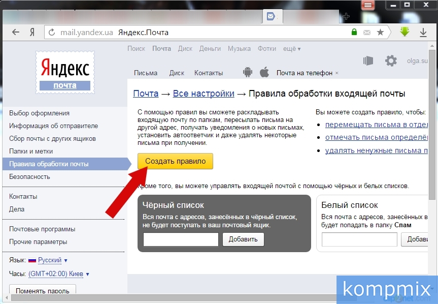This screenshot has width=438, height=304.
Task: Go back using the browser back arrow
Action: [16, 32]
